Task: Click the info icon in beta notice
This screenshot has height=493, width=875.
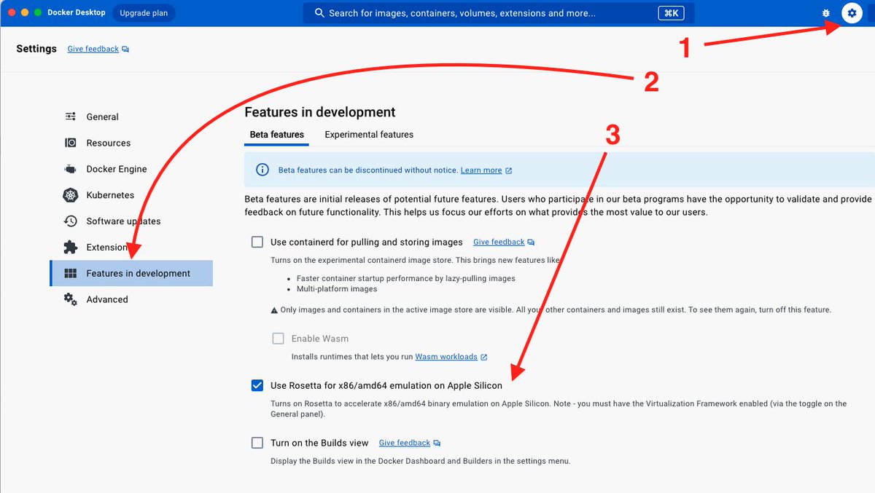Action: click(x=262, y=170)
